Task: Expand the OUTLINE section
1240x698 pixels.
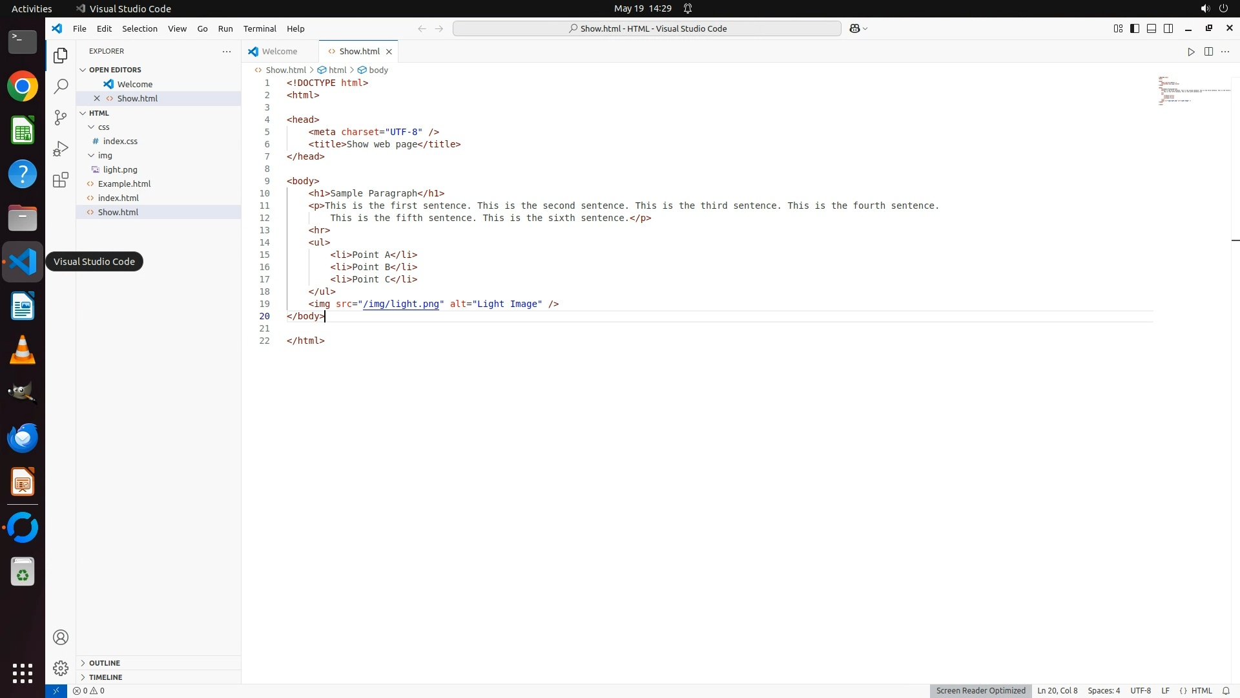Action: pos(104,663)
